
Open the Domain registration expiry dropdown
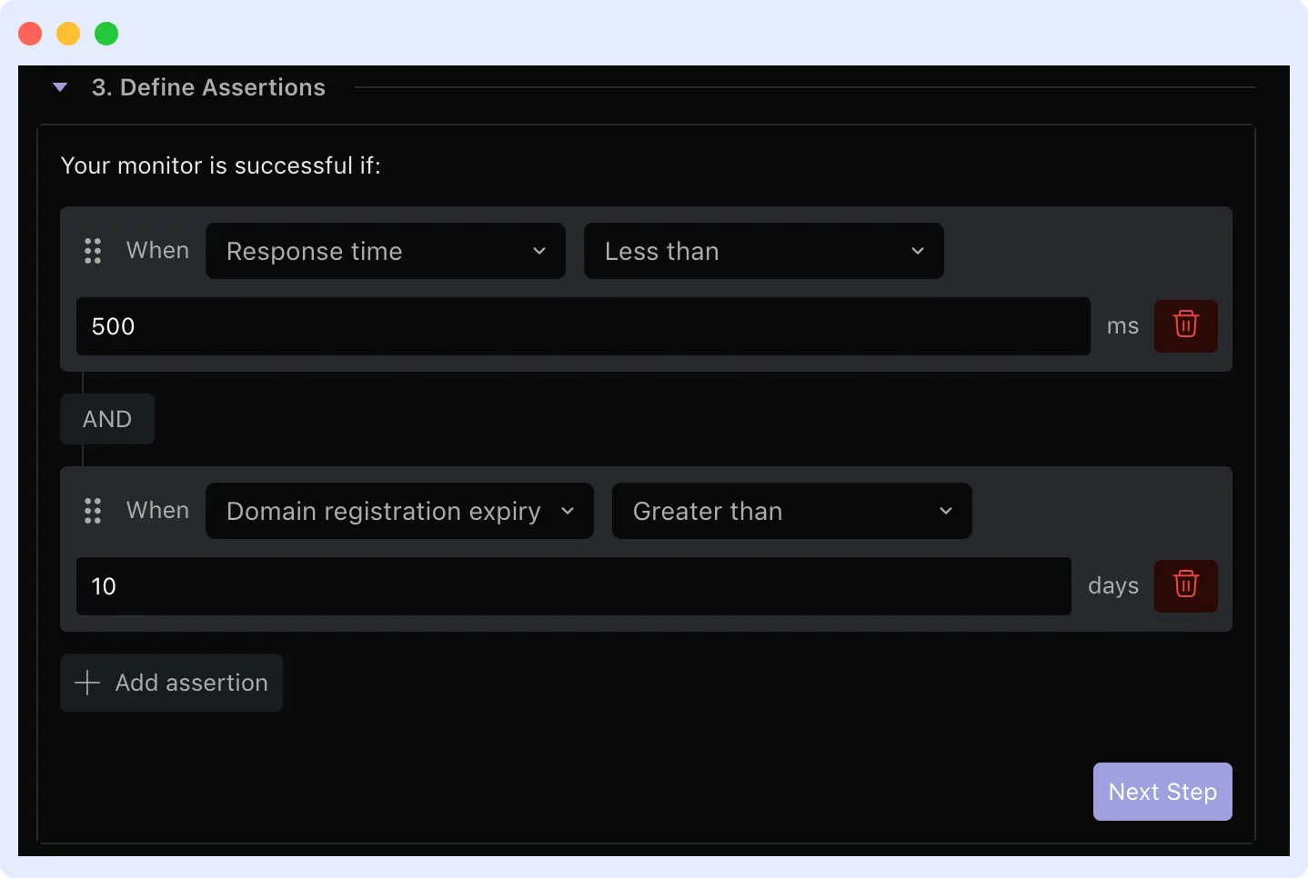point(399,511)
